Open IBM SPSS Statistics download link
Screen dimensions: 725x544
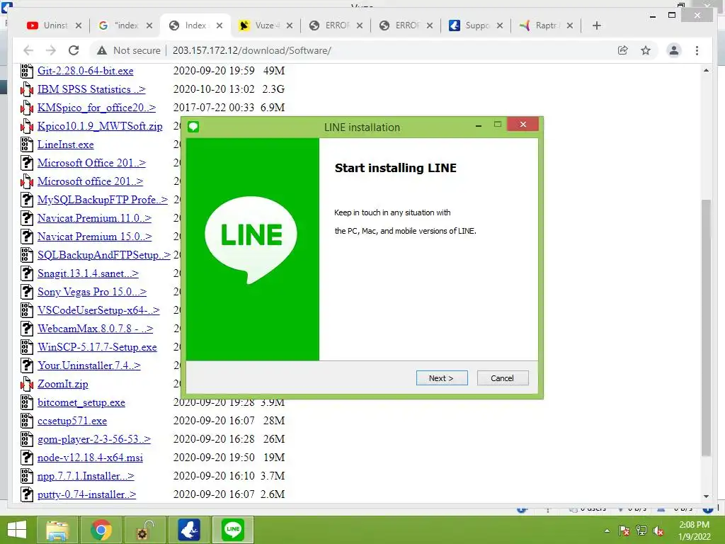(91, 89)
